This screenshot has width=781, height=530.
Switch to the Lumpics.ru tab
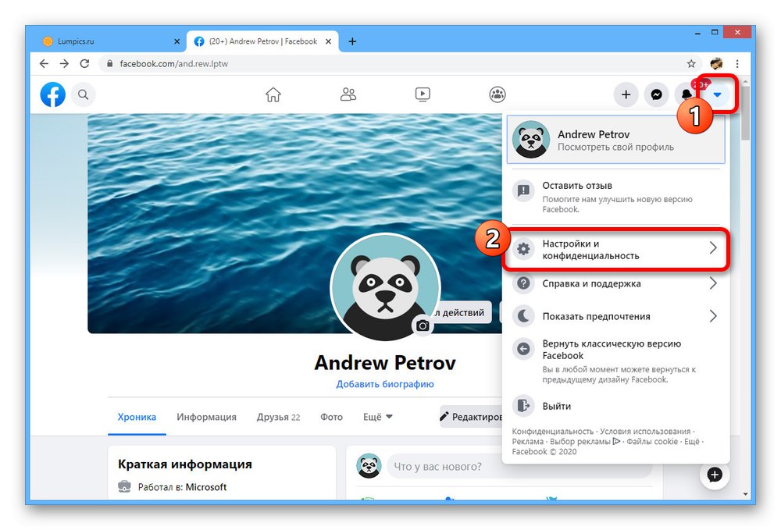(111, 41)
